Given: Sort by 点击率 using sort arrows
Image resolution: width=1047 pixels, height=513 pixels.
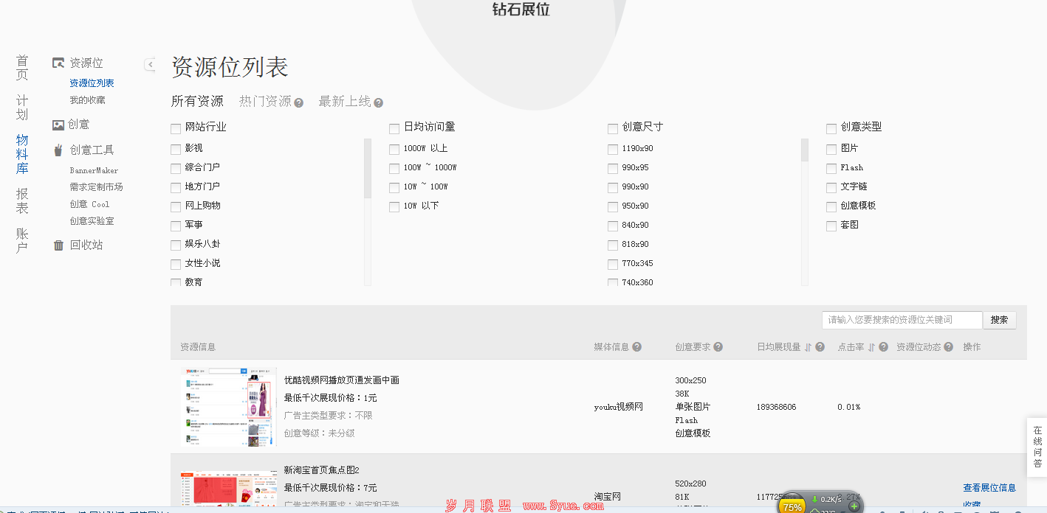Looking at the screenshot, I should point(871,347).
